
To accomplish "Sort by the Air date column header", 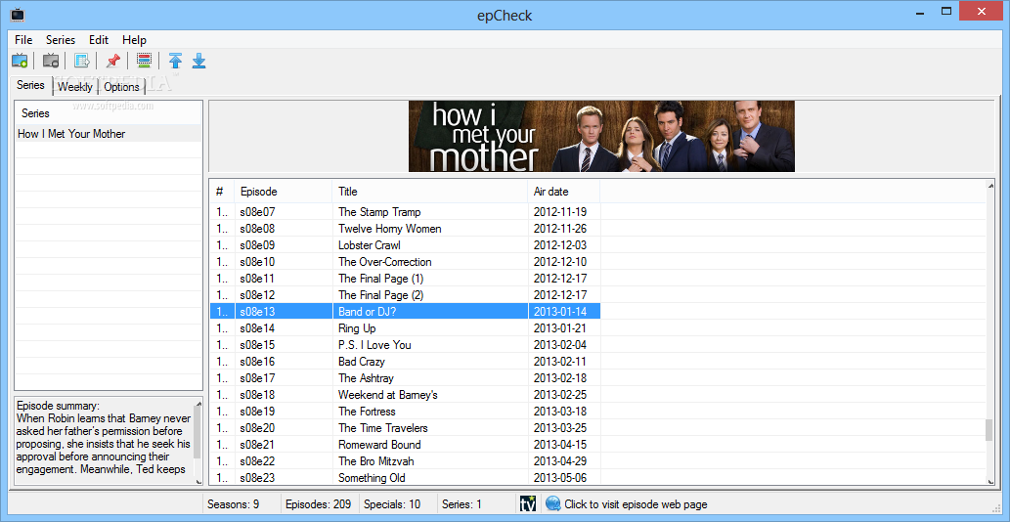I will [x=564, y=192].
